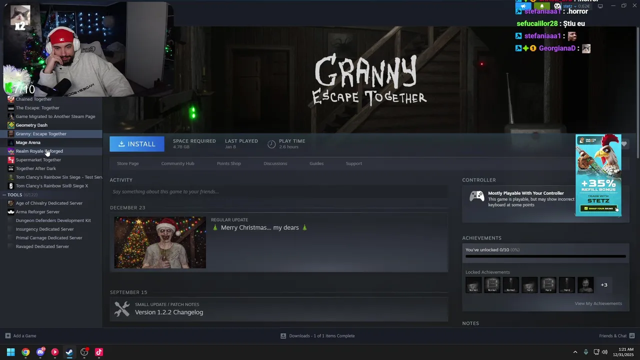Viewport: 640px width, 360px height.
Task: Click the Together After Dark icon
Action: coord(11,168)
